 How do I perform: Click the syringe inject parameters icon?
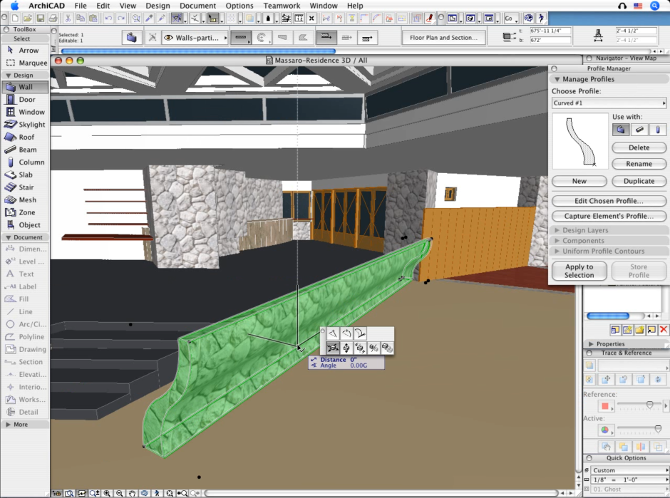coord(161,19)
